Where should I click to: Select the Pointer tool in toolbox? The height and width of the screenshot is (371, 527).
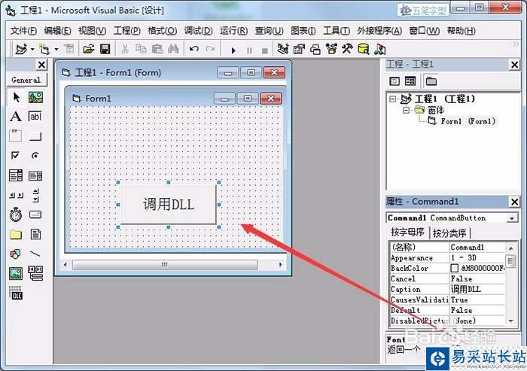[x=16, y=98]
